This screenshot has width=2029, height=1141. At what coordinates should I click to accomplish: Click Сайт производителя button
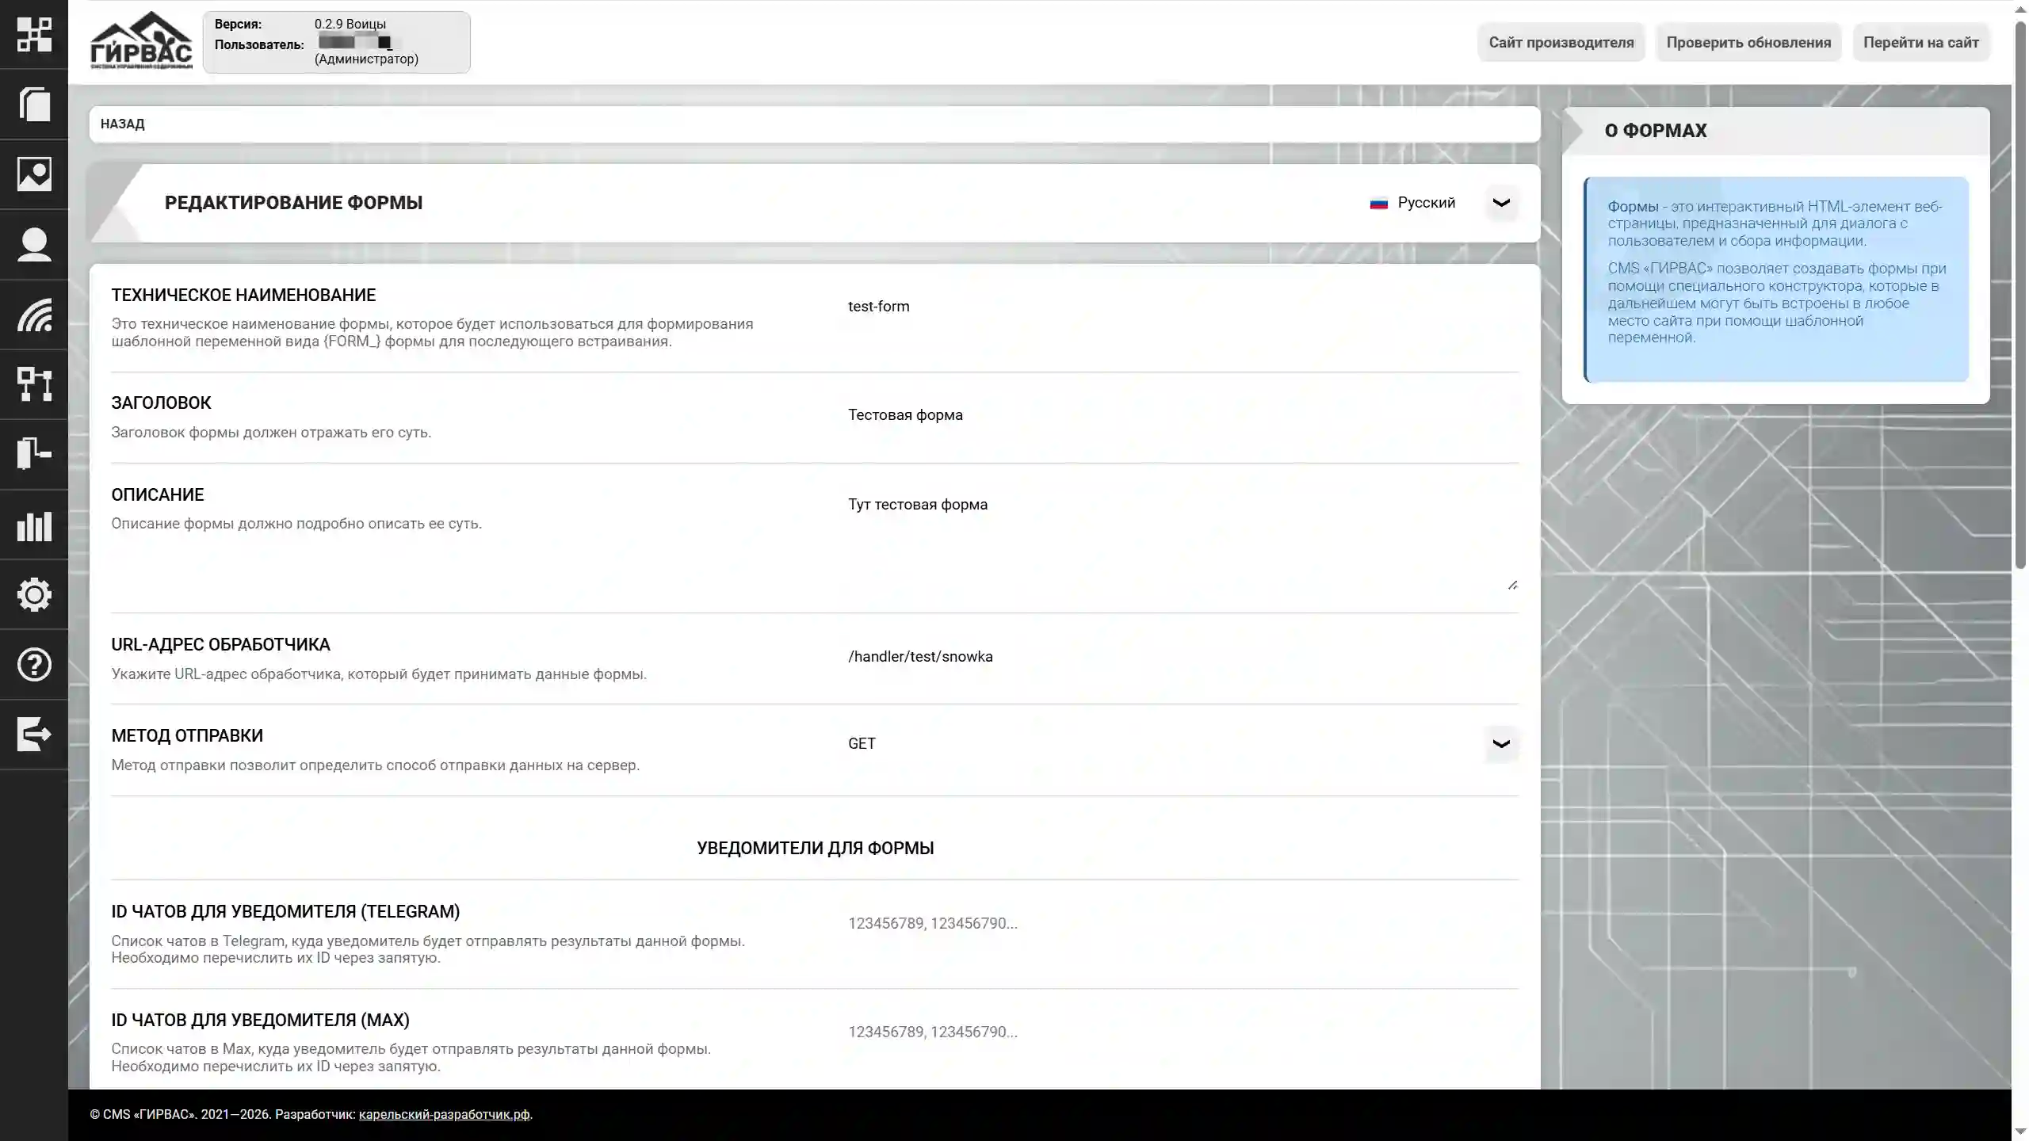pos(1561,42)
